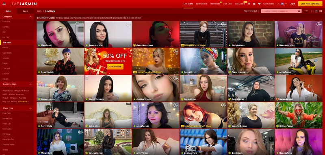Collapse the Show type section
The height and width of the screenshot is (155, 325).
click(x=30, y=108)
